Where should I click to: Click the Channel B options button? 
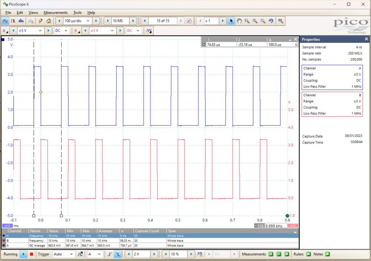pyautogui.click(x=76, y=31)
